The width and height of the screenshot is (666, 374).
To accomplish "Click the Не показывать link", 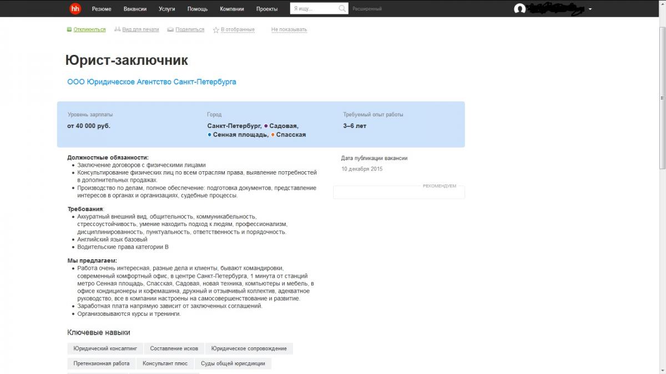I will click(x=289, y=30).
